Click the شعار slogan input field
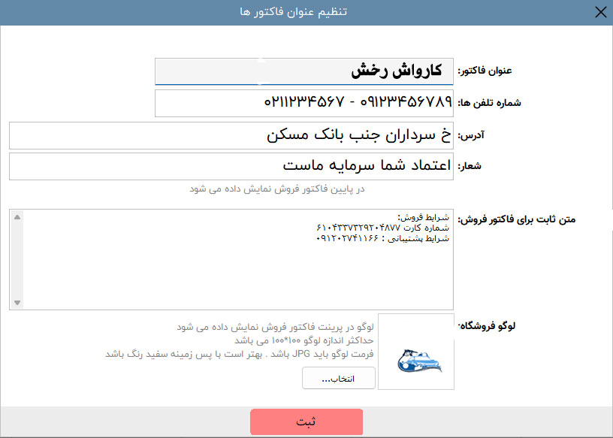This screenshot has width=613, height=438. tap(231, 166)
